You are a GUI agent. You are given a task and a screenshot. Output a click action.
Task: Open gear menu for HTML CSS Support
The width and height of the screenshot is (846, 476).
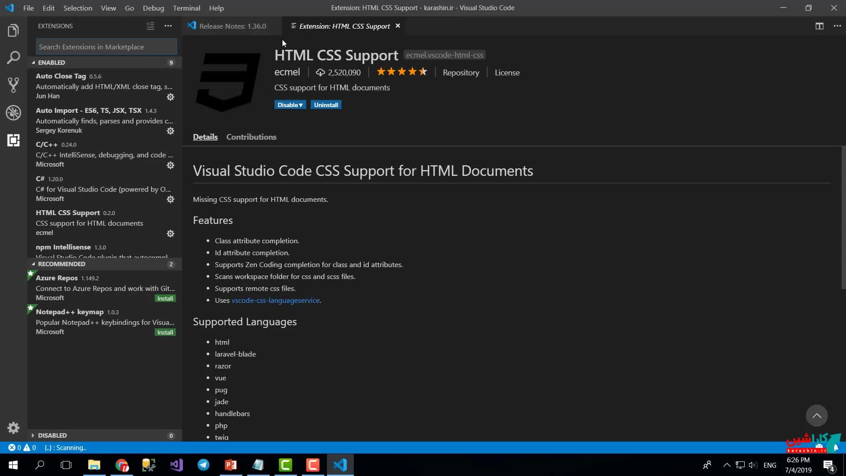click(x=171, y=234)
